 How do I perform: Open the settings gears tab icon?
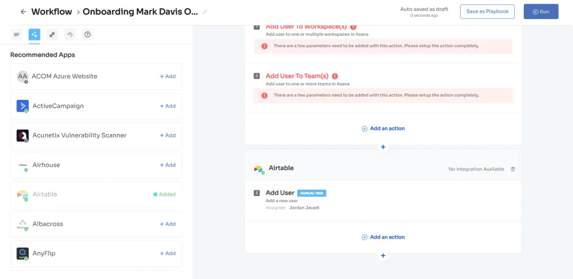point(52,35)
